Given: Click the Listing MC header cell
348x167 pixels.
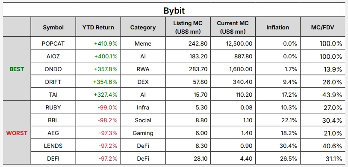Looking at the screenshot, I should [188, 27].
